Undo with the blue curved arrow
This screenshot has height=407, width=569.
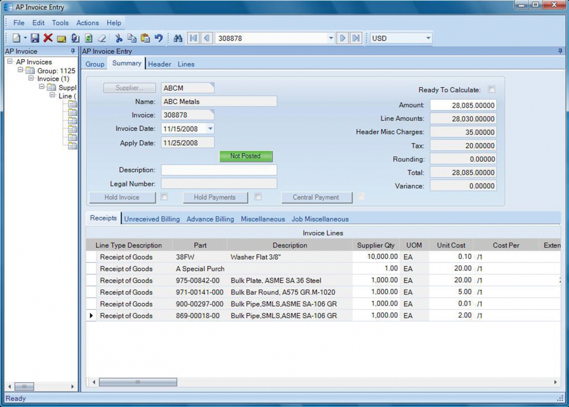(158, 38)
